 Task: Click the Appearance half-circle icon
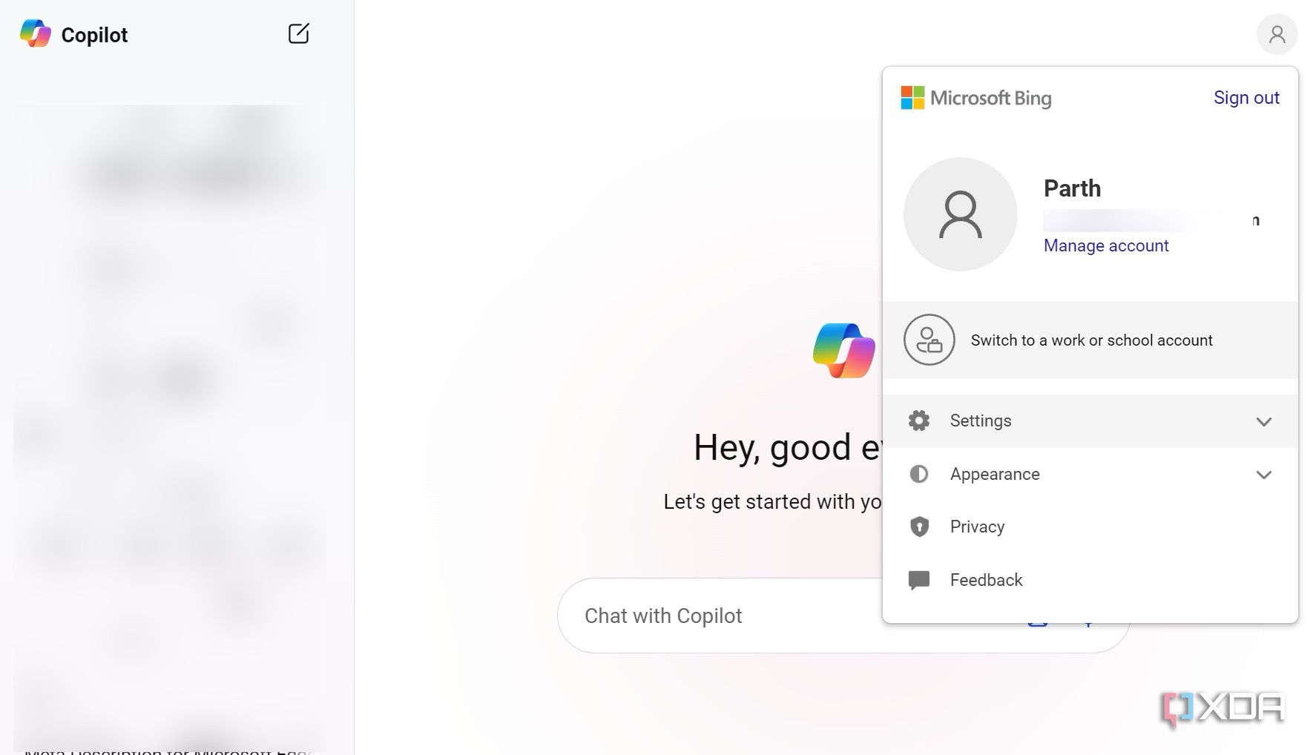point(919,474)
